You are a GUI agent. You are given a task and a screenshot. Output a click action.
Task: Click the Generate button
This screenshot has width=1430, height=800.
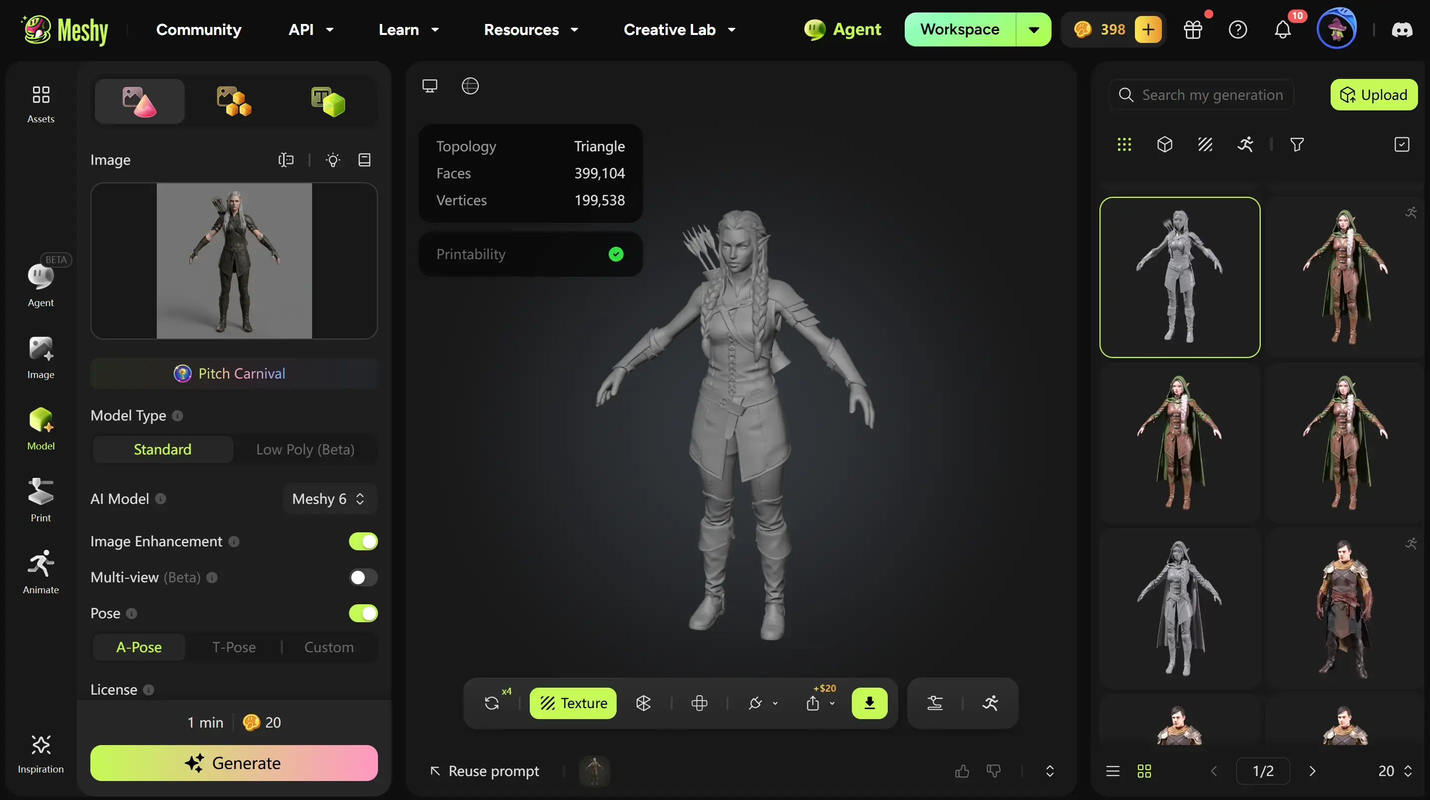[234, 763]
